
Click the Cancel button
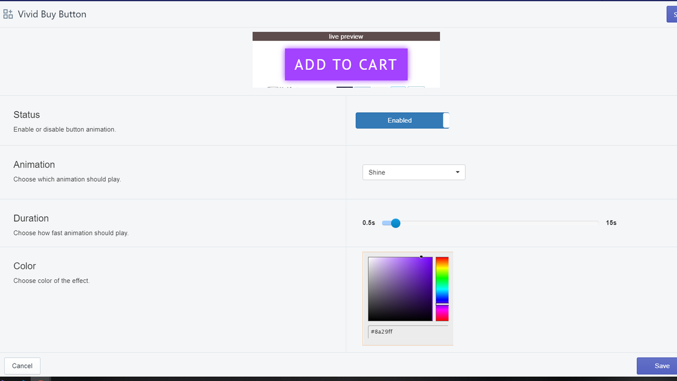click(22, 366)
